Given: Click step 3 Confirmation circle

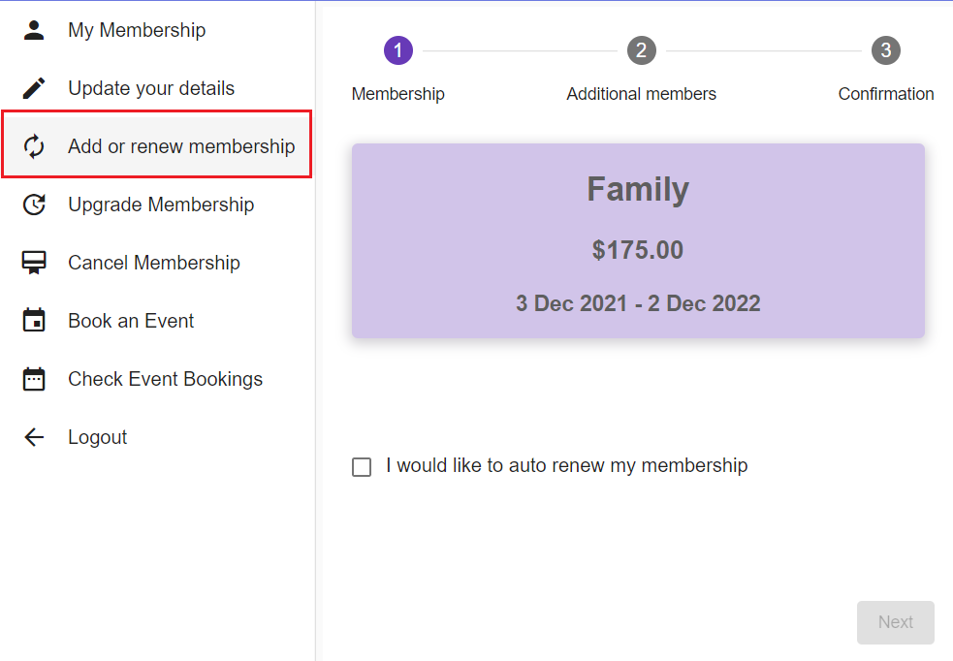Looking at the screenshot, I should 886,50.
